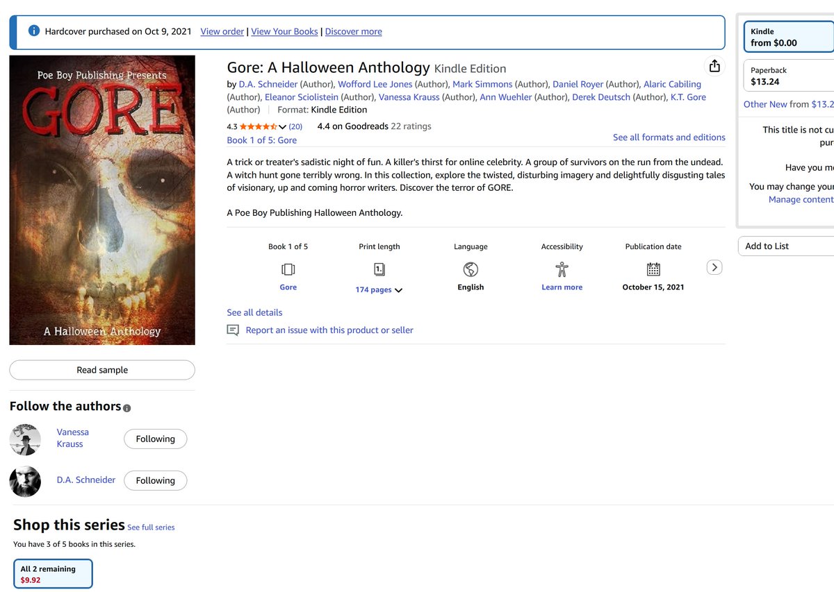This screenshot has height=592, width=834.
Task: Open Daniel Royer author link
Action: click(x=578, y=85)
